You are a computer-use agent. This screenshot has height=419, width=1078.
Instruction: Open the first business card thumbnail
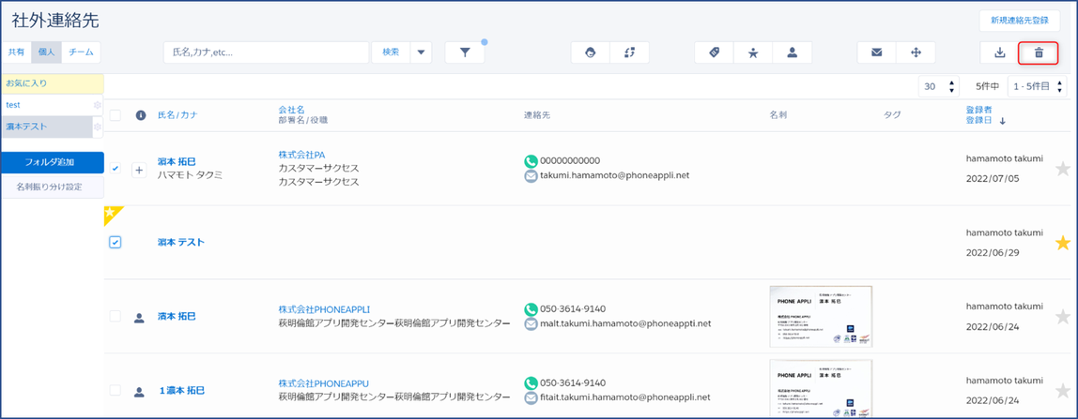pos(820,317)
